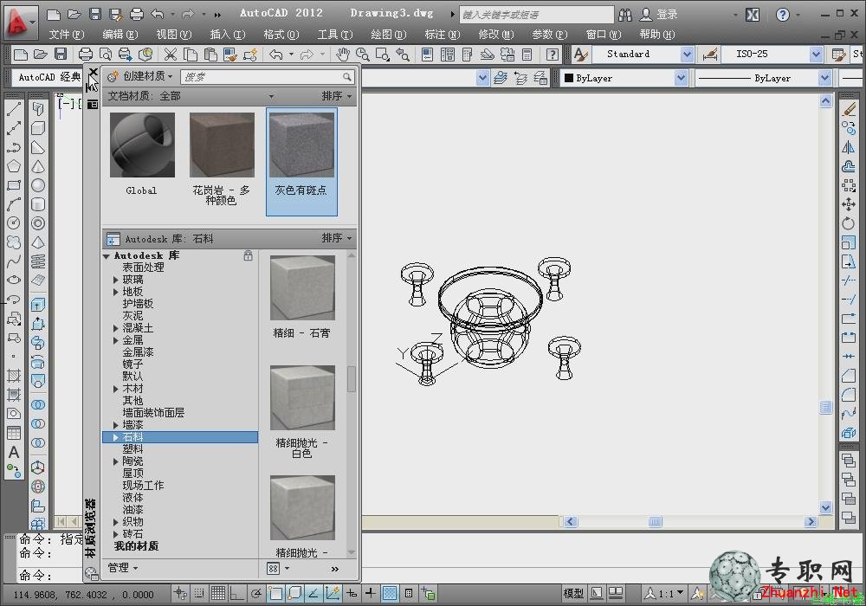The height and width of the screenshot is (606, 866).
Task: Toggle Ortho Mode in status bar
Action: click(x=237, y=593)
